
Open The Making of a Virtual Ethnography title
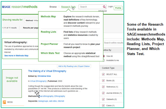(47, 71)
